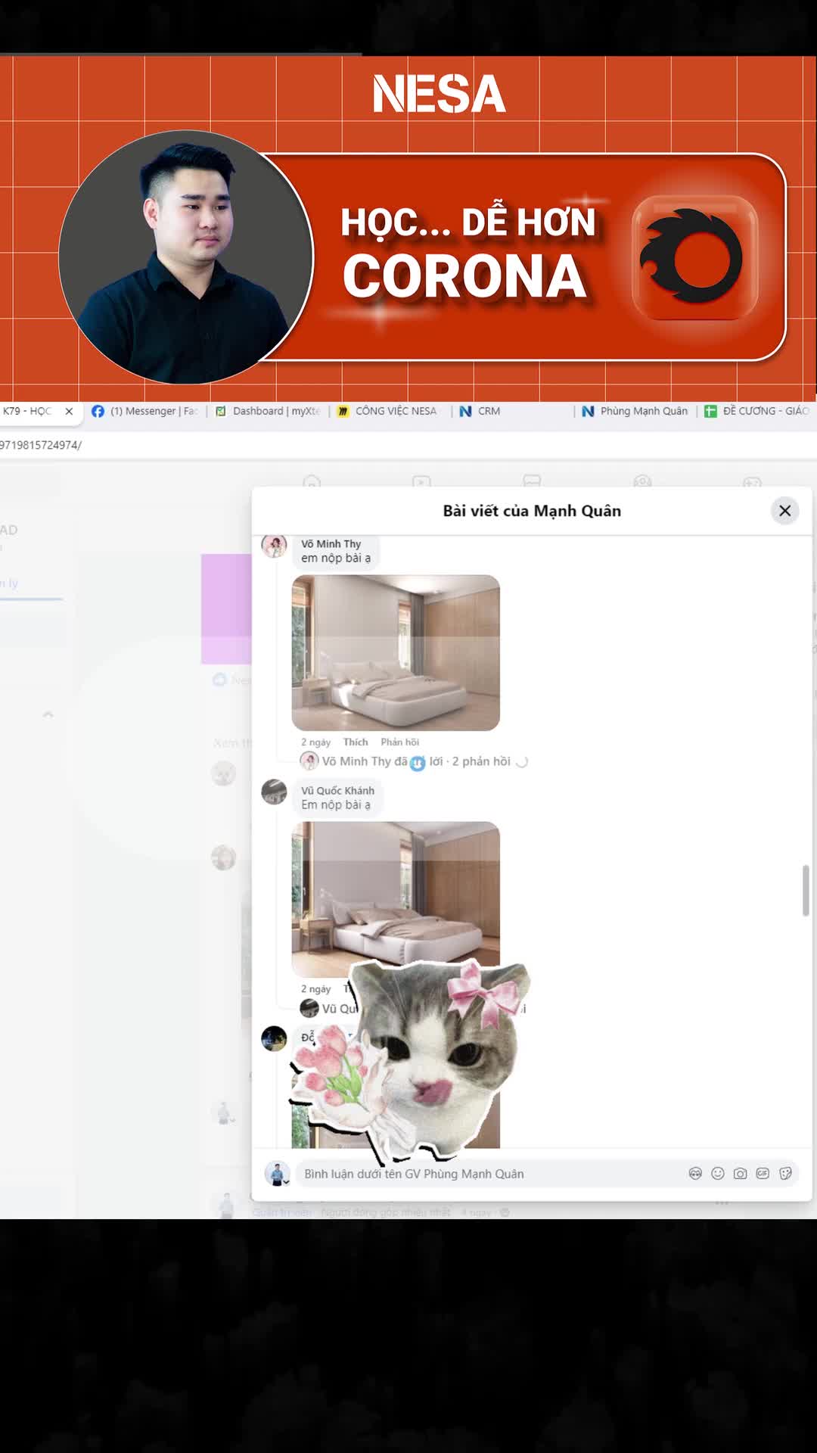Insert a GIF into the comment
The image size is (817, 1453).
point(763,1173)
